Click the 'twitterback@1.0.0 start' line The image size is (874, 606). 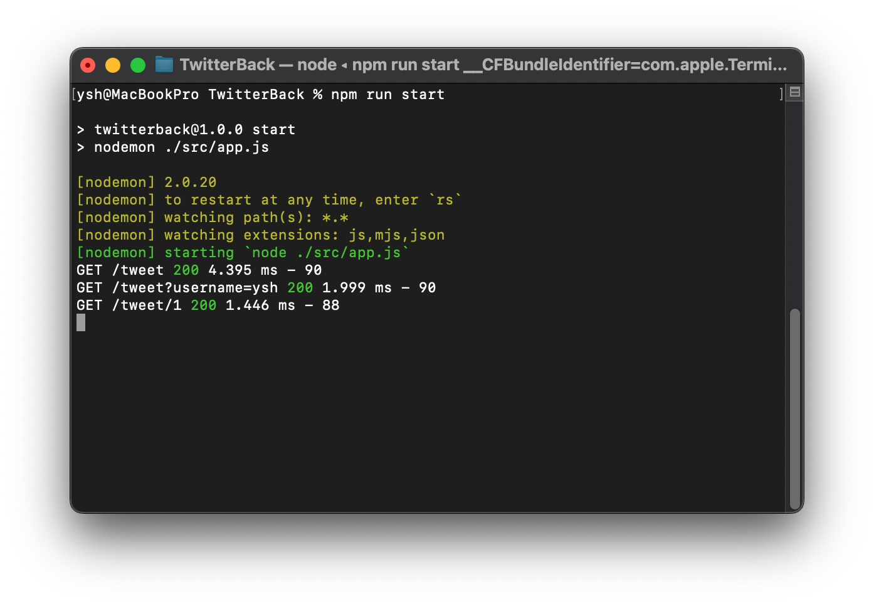186,130
